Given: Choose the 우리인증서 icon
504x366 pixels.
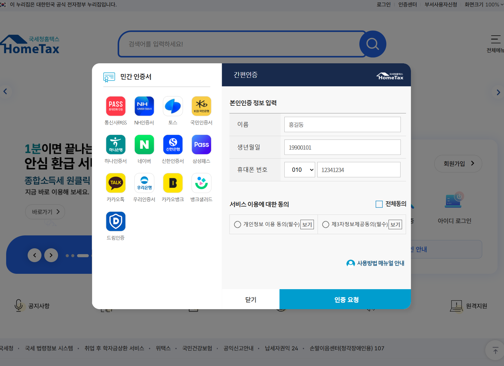Looking at the screenshot, I should tap(144, 183).
